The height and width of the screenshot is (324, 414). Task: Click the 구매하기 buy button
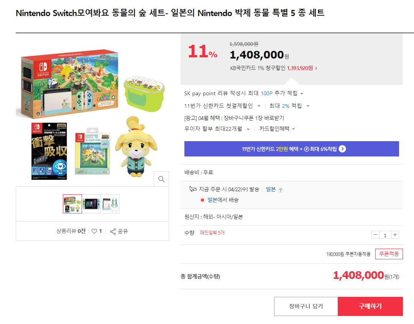coord(370,306)
